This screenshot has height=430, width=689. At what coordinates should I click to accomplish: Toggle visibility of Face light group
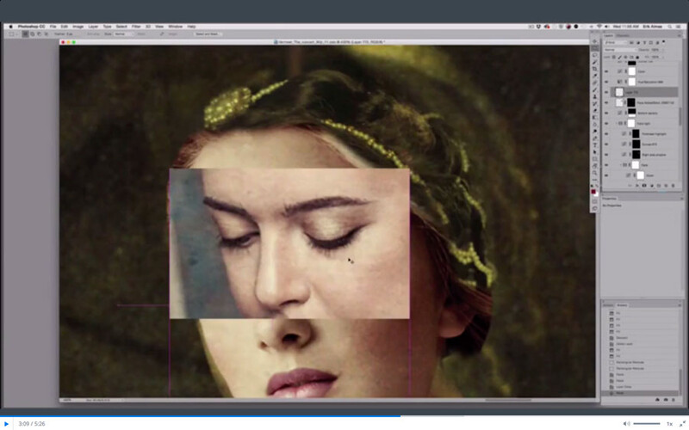[606, 123]
